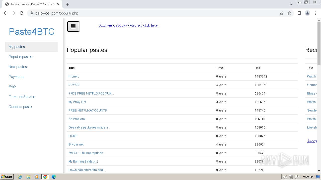
Task: Close the Popular pastes tab
Action: (58, 4)
